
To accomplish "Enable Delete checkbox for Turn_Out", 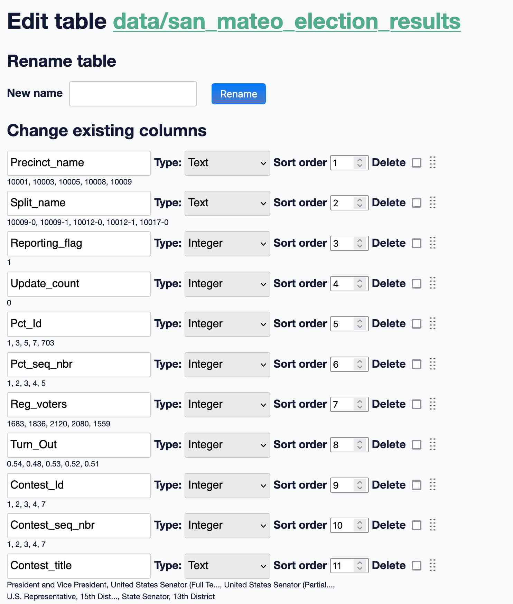I will pos(417,445).
